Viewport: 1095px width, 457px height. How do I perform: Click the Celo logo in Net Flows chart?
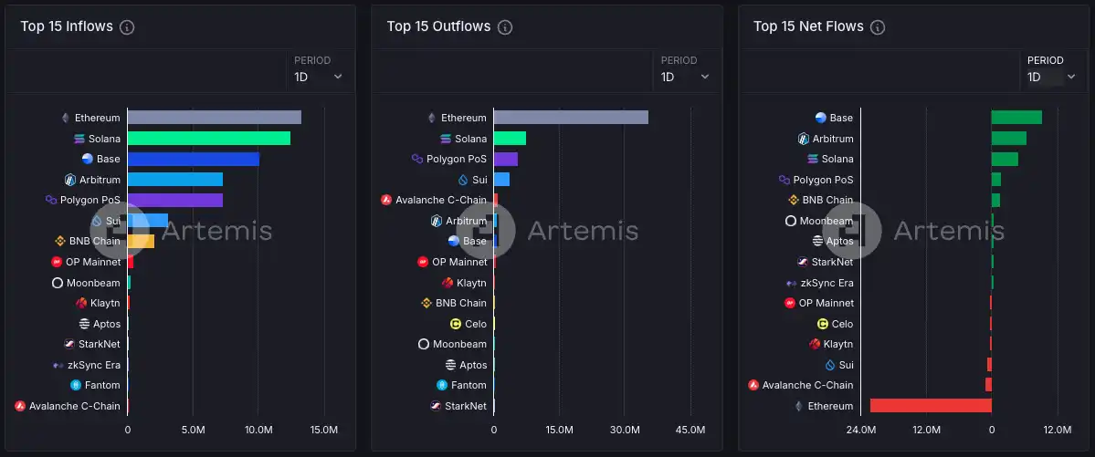822,324
